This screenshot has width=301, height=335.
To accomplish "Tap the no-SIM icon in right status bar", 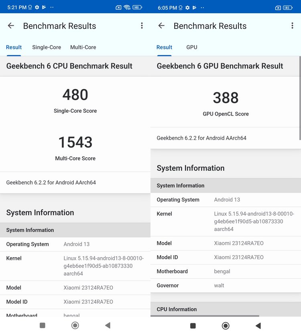I will tap(278, 8).
